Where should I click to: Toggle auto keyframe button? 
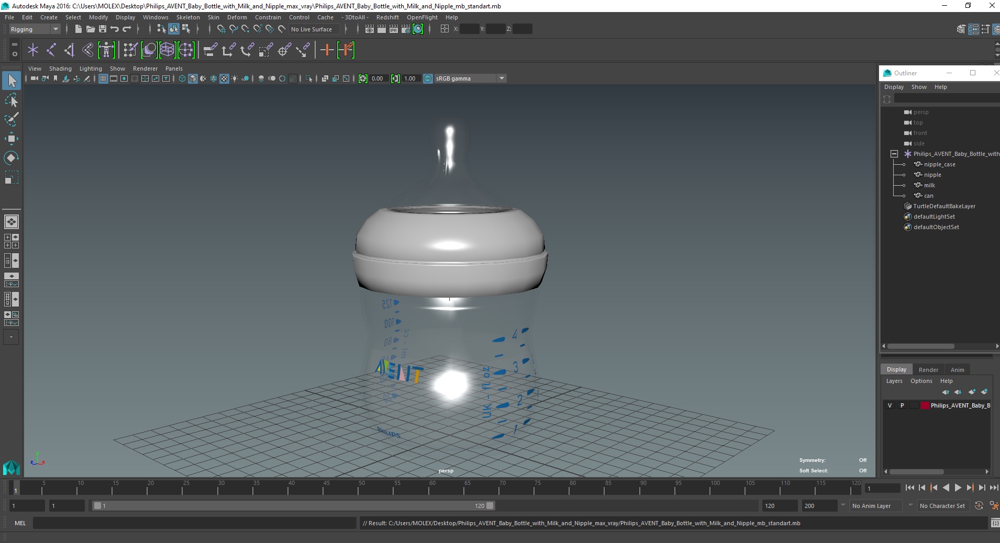pyautogui.click(x=979, y=506)
